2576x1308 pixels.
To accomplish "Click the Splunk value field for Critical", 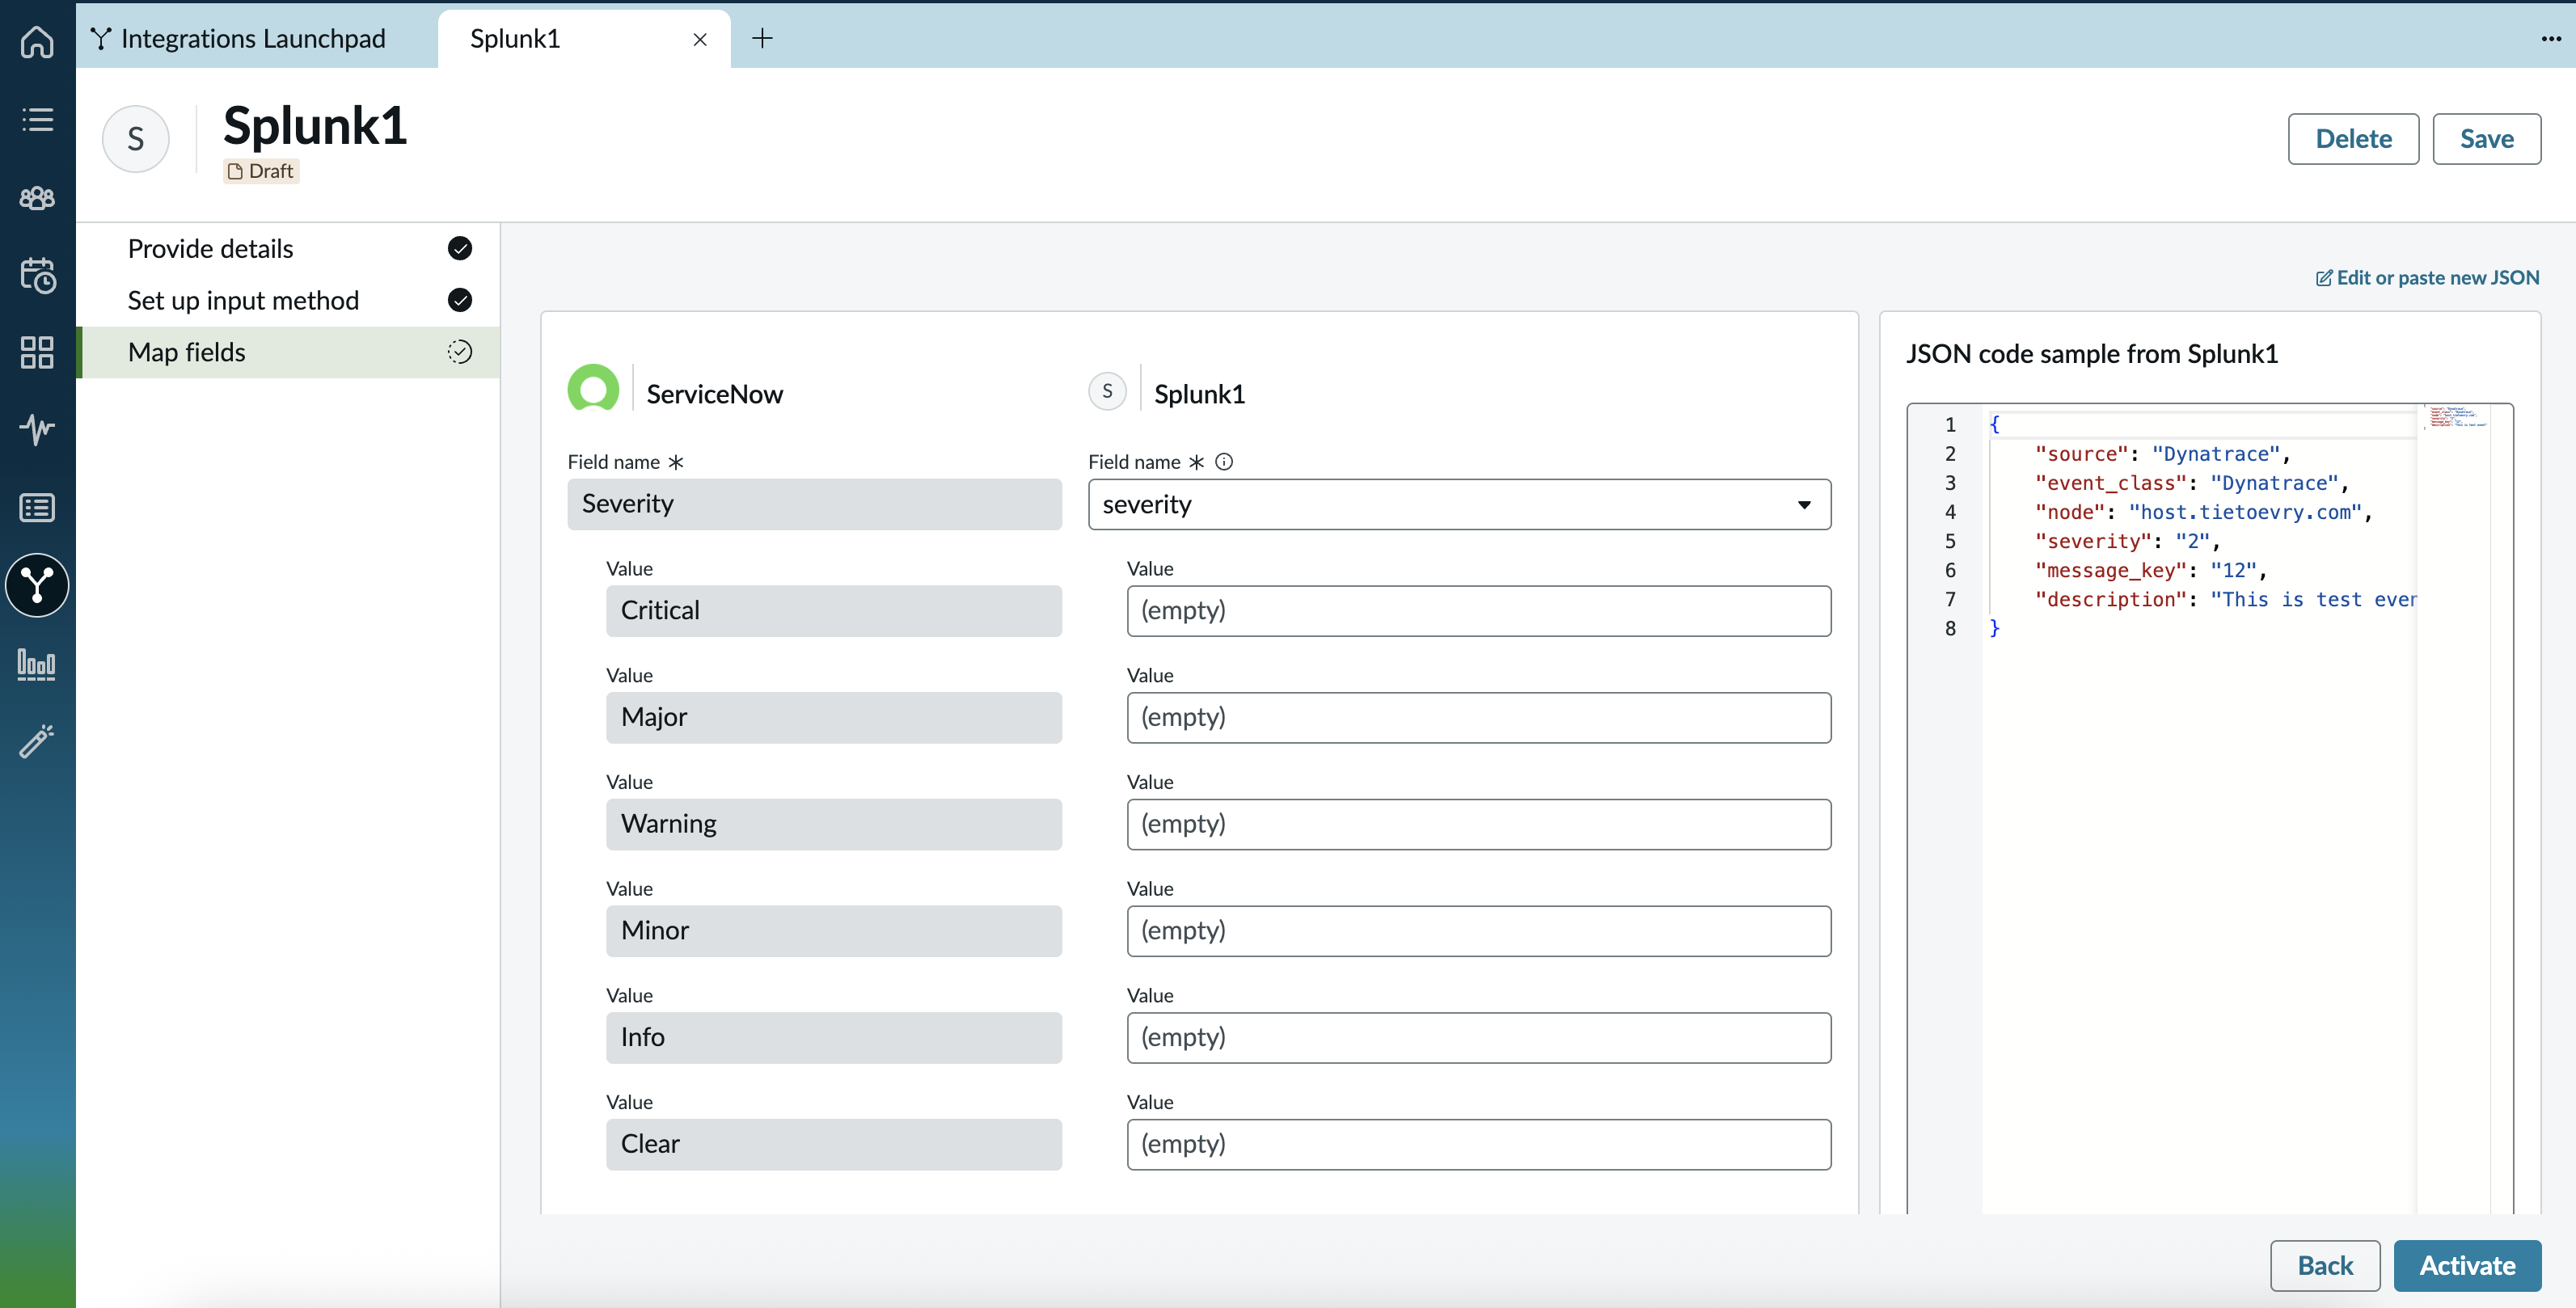I will [1478, 611].
